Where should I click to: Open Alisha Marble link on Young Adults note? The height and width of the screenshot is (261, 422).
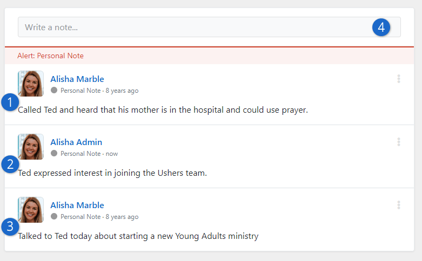77,205
